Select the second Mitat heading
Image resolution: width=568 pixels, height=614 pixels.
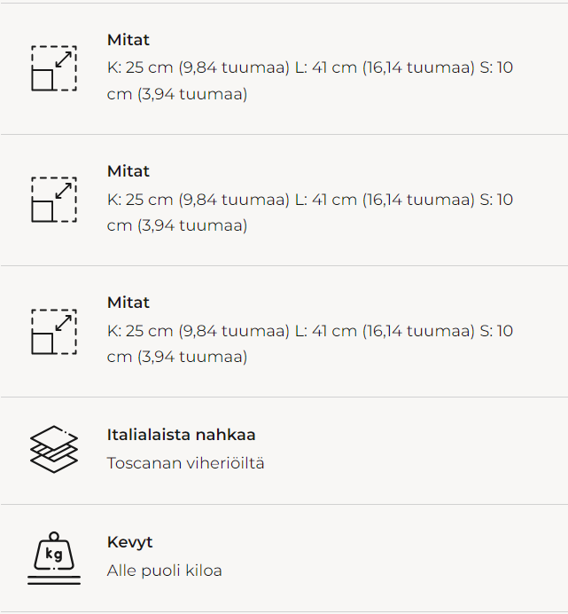click(128, 171)
